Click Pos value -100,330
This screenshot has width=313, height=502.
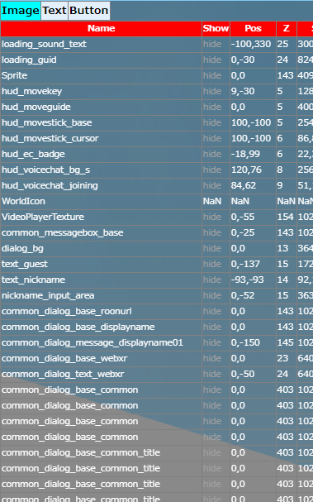click(251, 44)
